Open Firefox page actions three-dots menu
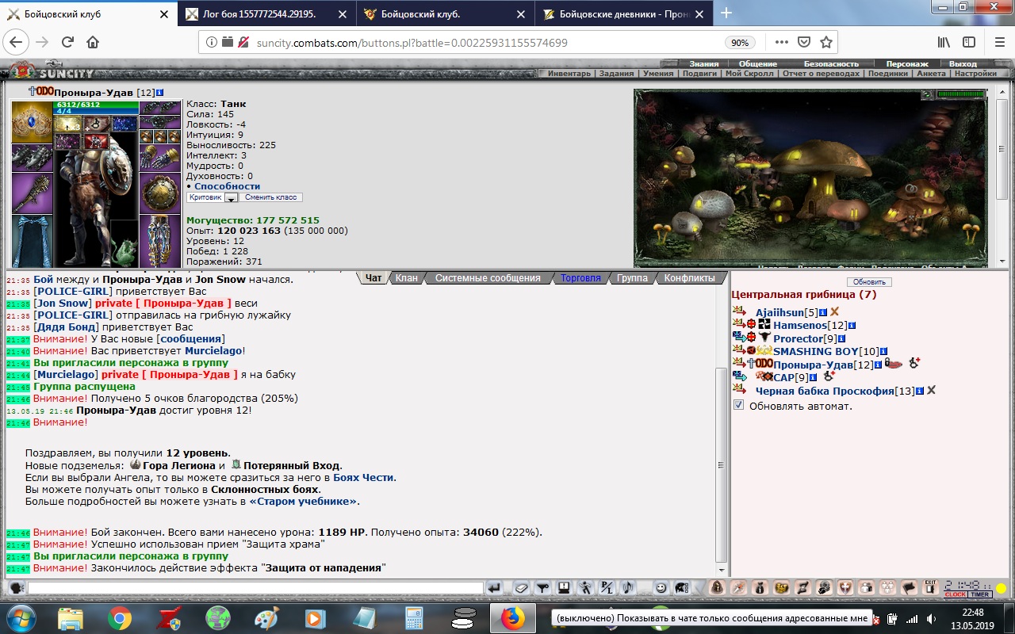 [x=782, y=43]
